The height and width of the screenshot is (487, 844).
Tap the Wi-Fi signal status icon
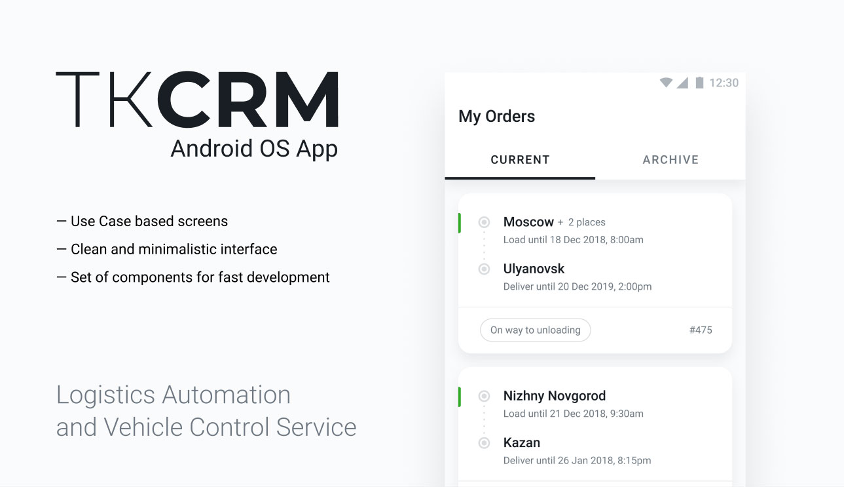click(666, 83)
